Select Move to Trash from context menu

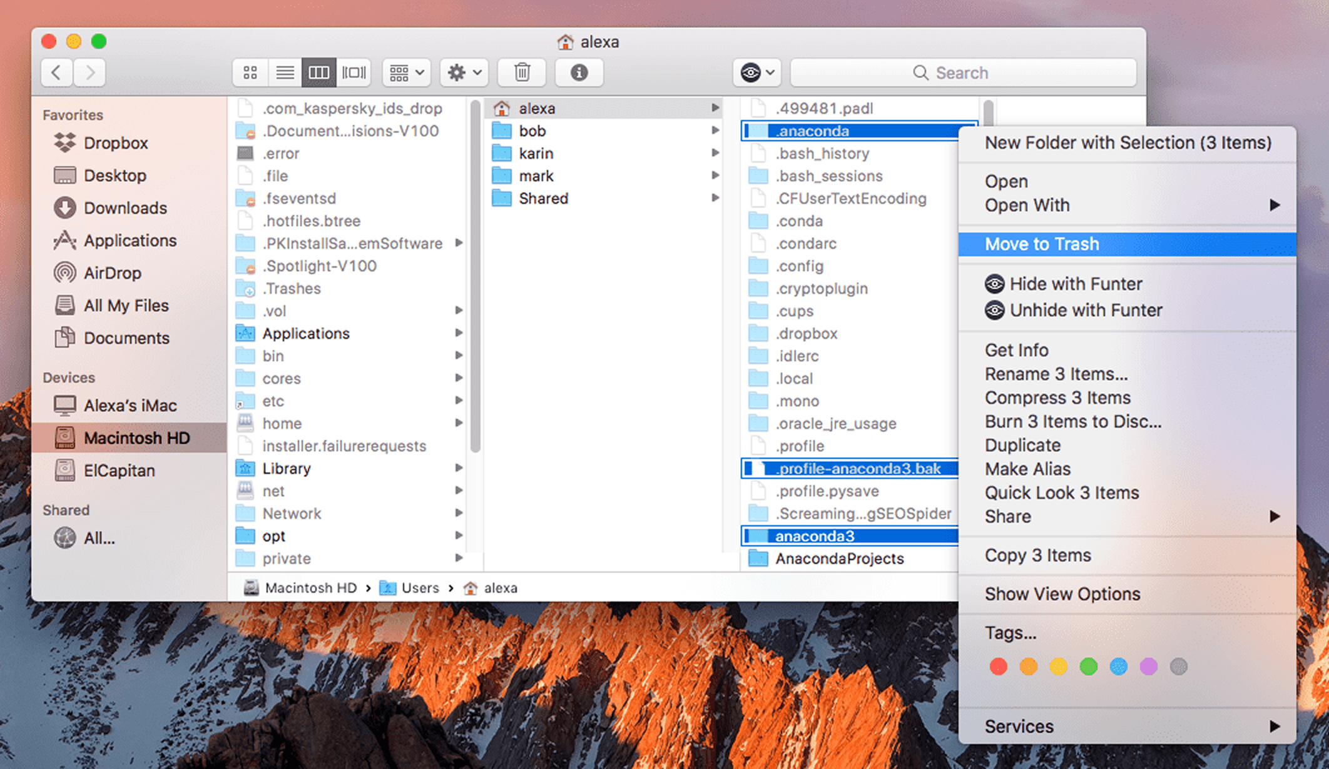pos(1041,244)
